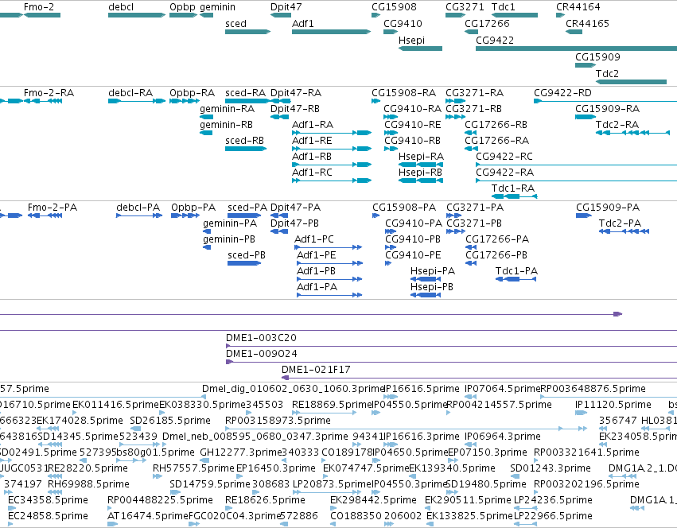Select the Tdc1-RA transcript glyph
Screen dimensions: 677x528
[515, 196]
